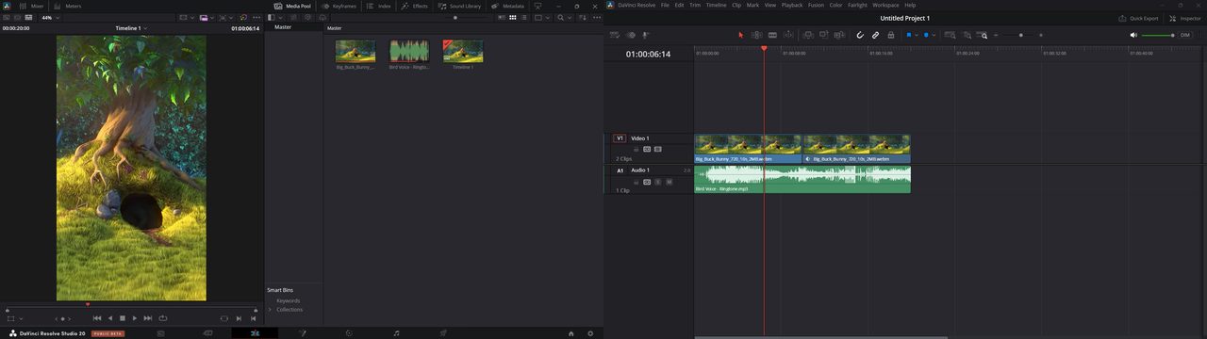
Task: Click the overwrite clip icon
Action: click(x=824, y=35)
